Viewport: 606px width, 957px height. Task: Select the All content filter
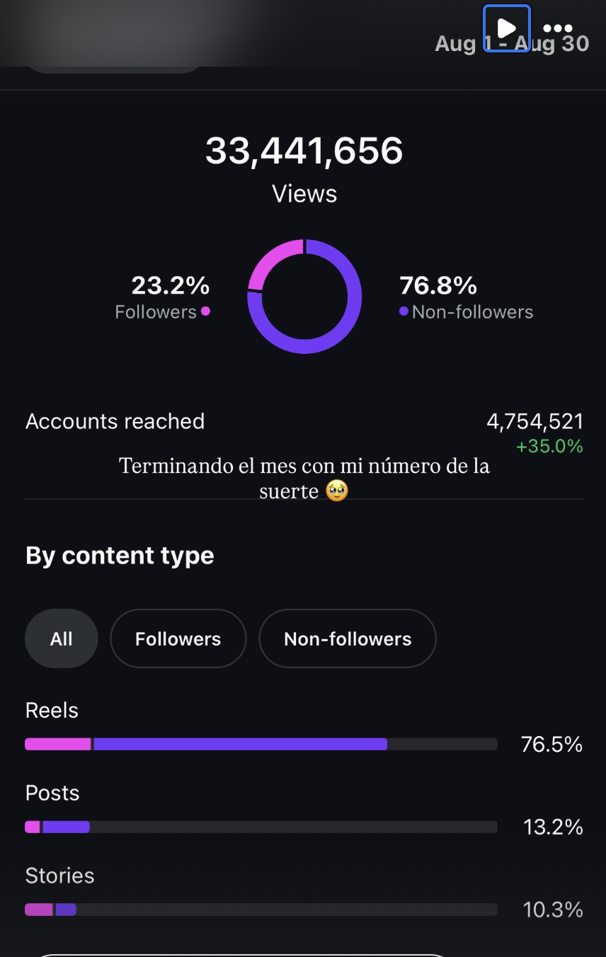coord(61,638)
